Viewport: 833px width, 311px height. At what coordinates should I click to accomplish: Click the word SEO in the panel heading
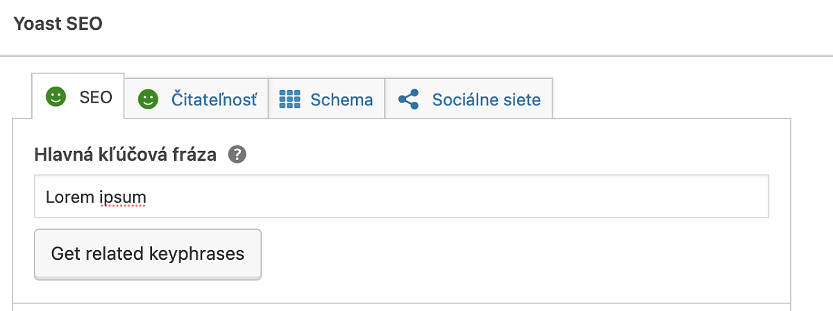tap(85, 24)
